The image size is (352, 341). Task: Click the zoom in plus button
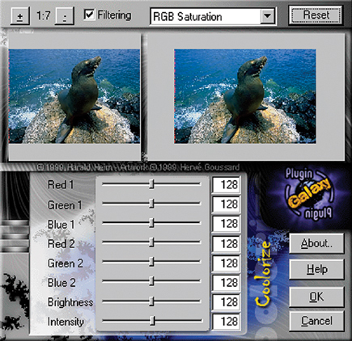coord(20,16)
